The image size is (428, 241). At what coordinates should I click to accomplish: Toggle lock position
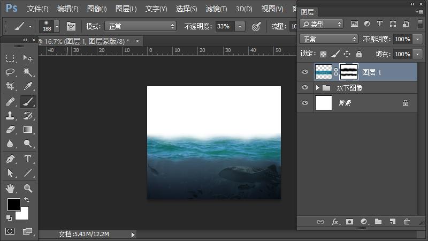[347, 54]
